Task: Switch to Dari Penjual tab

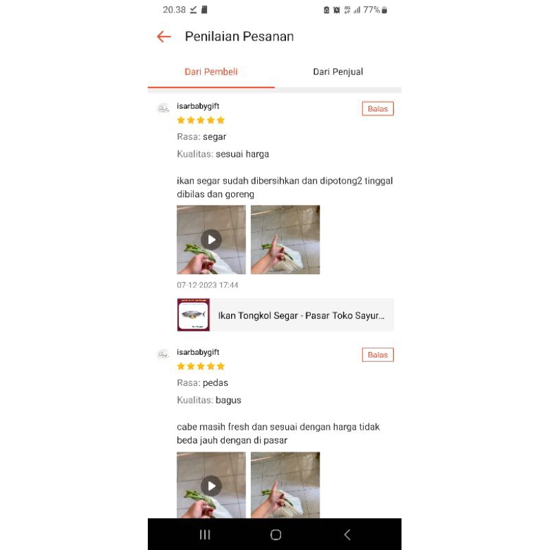Action: [338, 72]
